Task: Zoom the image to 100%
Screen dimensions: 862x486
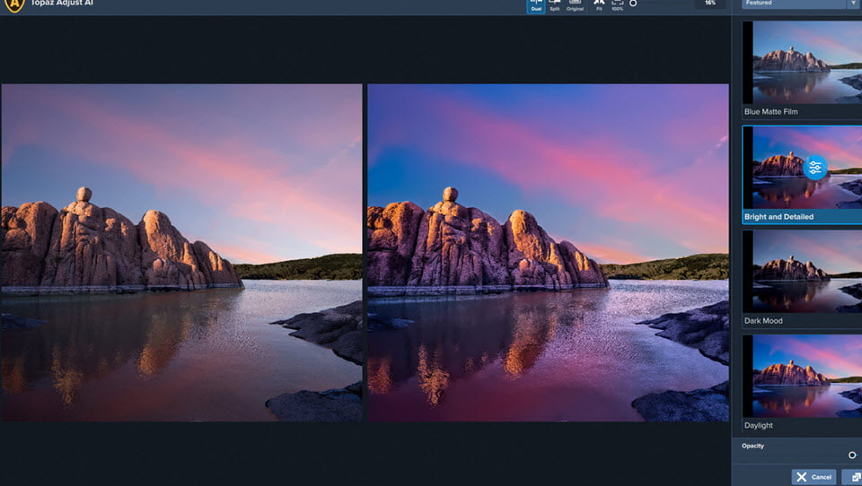Action: click(618, 5)
